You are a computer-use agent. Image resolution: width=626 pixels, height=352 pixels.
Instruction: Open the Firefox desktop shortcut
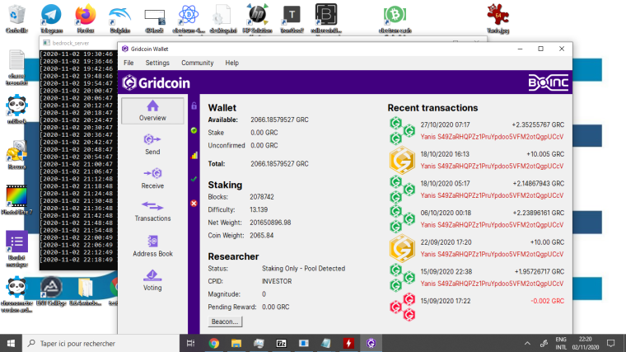pyautogui.click(x=86, y=18)
